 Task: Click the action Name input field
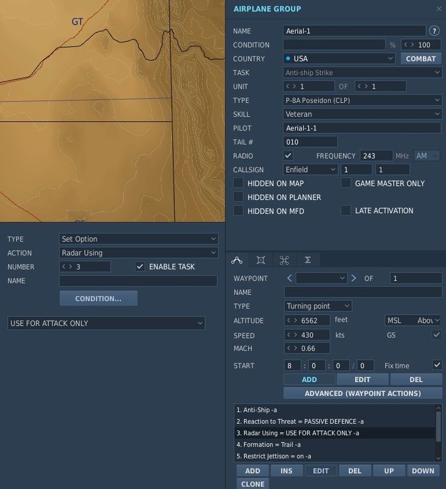138,280
